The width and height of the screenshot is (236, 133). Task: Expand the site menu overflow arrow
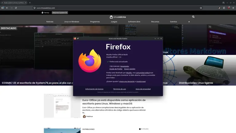click(x=189, y=22)
